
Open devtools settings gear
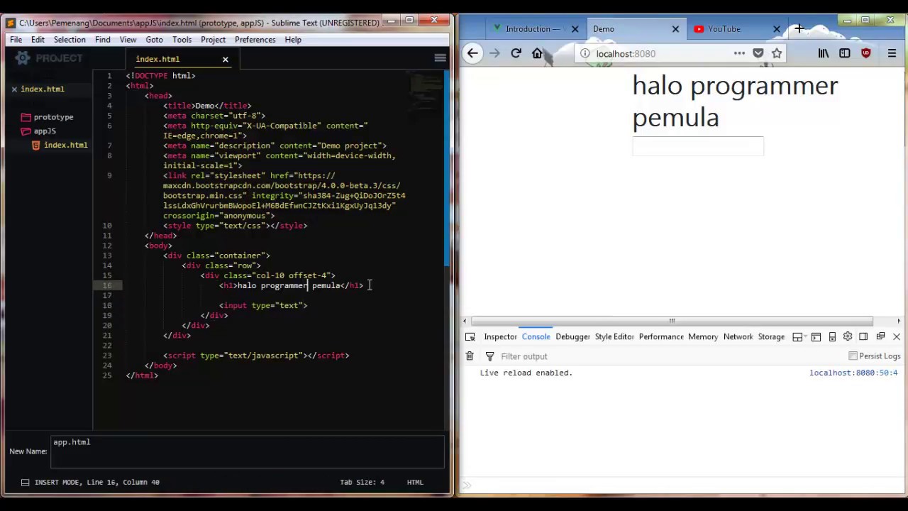click(x=848, y=337)
